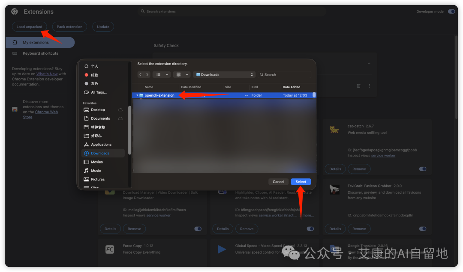Sort by Date Modified column
The width and height of the screenshot is (463, 272).
pos(191,87)
